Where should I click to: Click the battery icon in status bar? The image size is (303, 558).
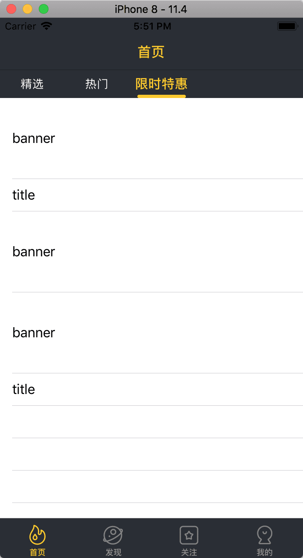[286, 26]
